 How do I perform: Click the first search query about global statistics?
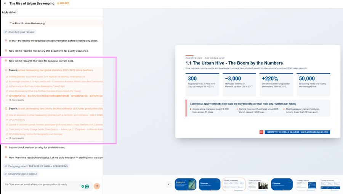click(x=56, y=70)
